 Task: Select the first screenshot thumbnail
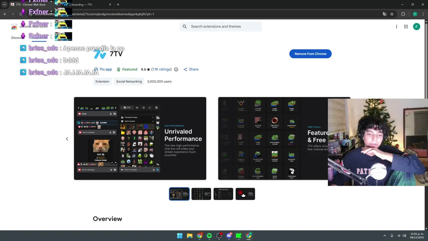coord(179,194)
